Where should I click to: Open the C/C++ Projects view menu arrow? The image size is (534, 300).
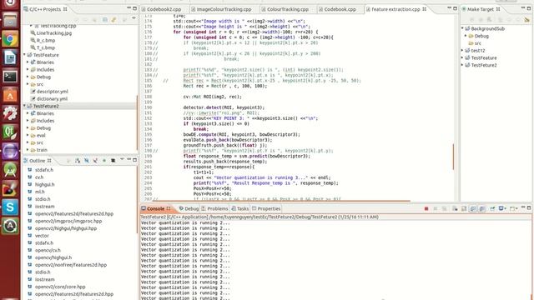(x=133, y=17)
